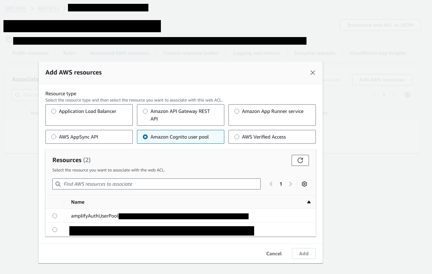432x274 pixels.
Task: Click page number 1 in Resources pagination
Action: click(281, 184)
